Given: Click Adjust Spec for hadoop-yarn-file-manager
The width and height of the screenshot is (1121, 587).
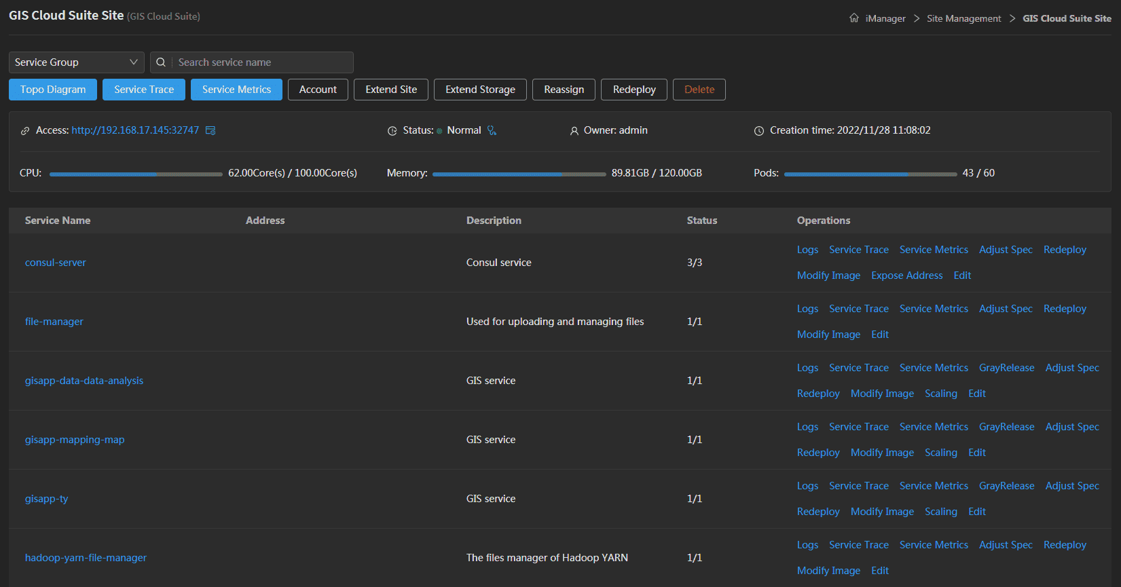Looking at the screenshot, I should pos(1006,545).
